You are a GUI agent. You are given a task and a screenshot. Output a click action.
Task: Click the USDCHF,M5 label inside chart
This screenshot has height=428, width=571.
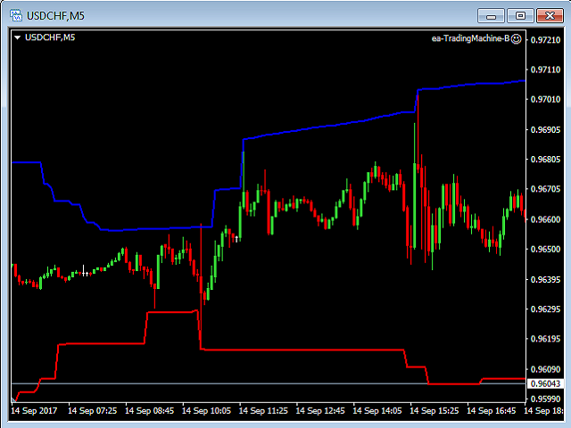click(x=50, y=37)
